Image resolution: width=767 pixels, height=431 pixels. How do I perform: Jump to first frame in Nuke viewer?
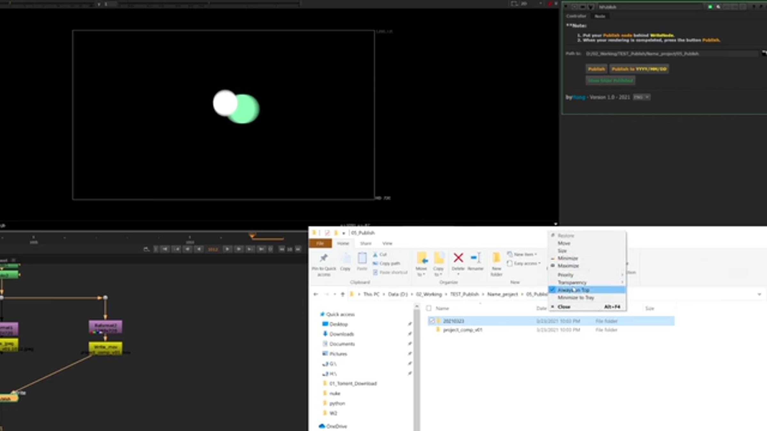[x=165, y=249]
